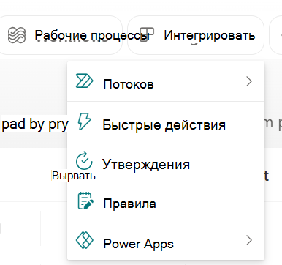Click the Потоков Power Automate icon
This screenshot has width=282, height=265.
click(84, 81)
